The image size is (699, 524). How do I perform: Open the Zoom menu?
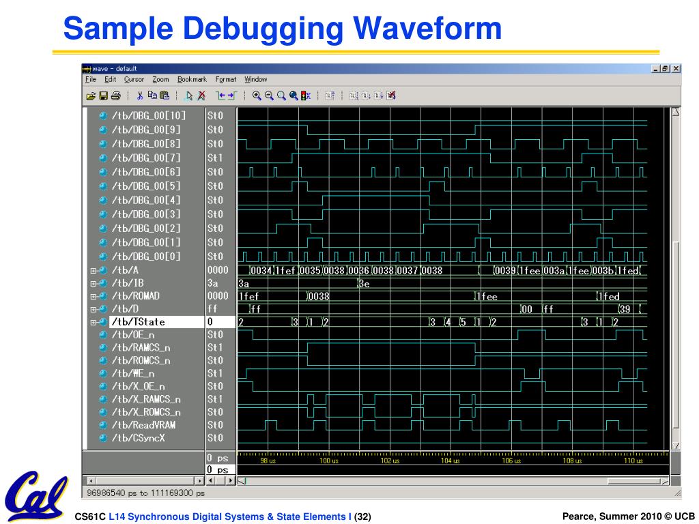tap(160, 79)
